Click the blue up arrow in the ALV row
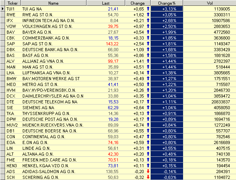This screenshot has height=180, width=236. (x=148, y=61)
